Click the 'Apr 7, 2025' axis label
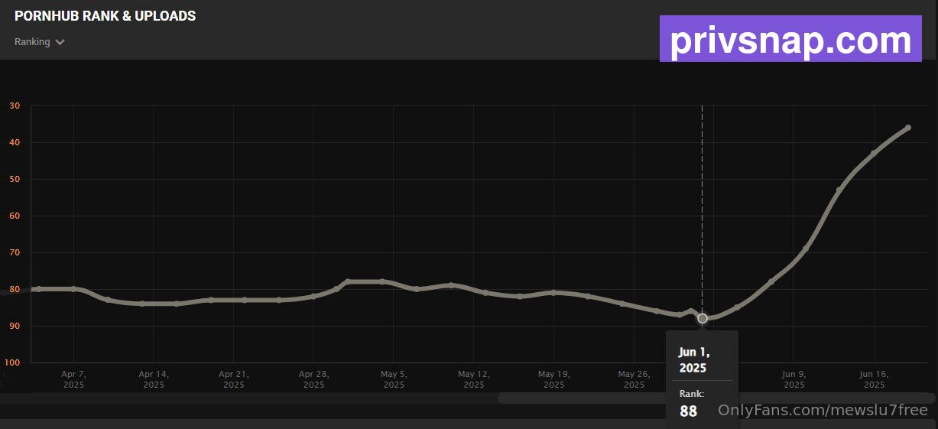The height and width of the screenshot is (429, 938). point(73,379)
